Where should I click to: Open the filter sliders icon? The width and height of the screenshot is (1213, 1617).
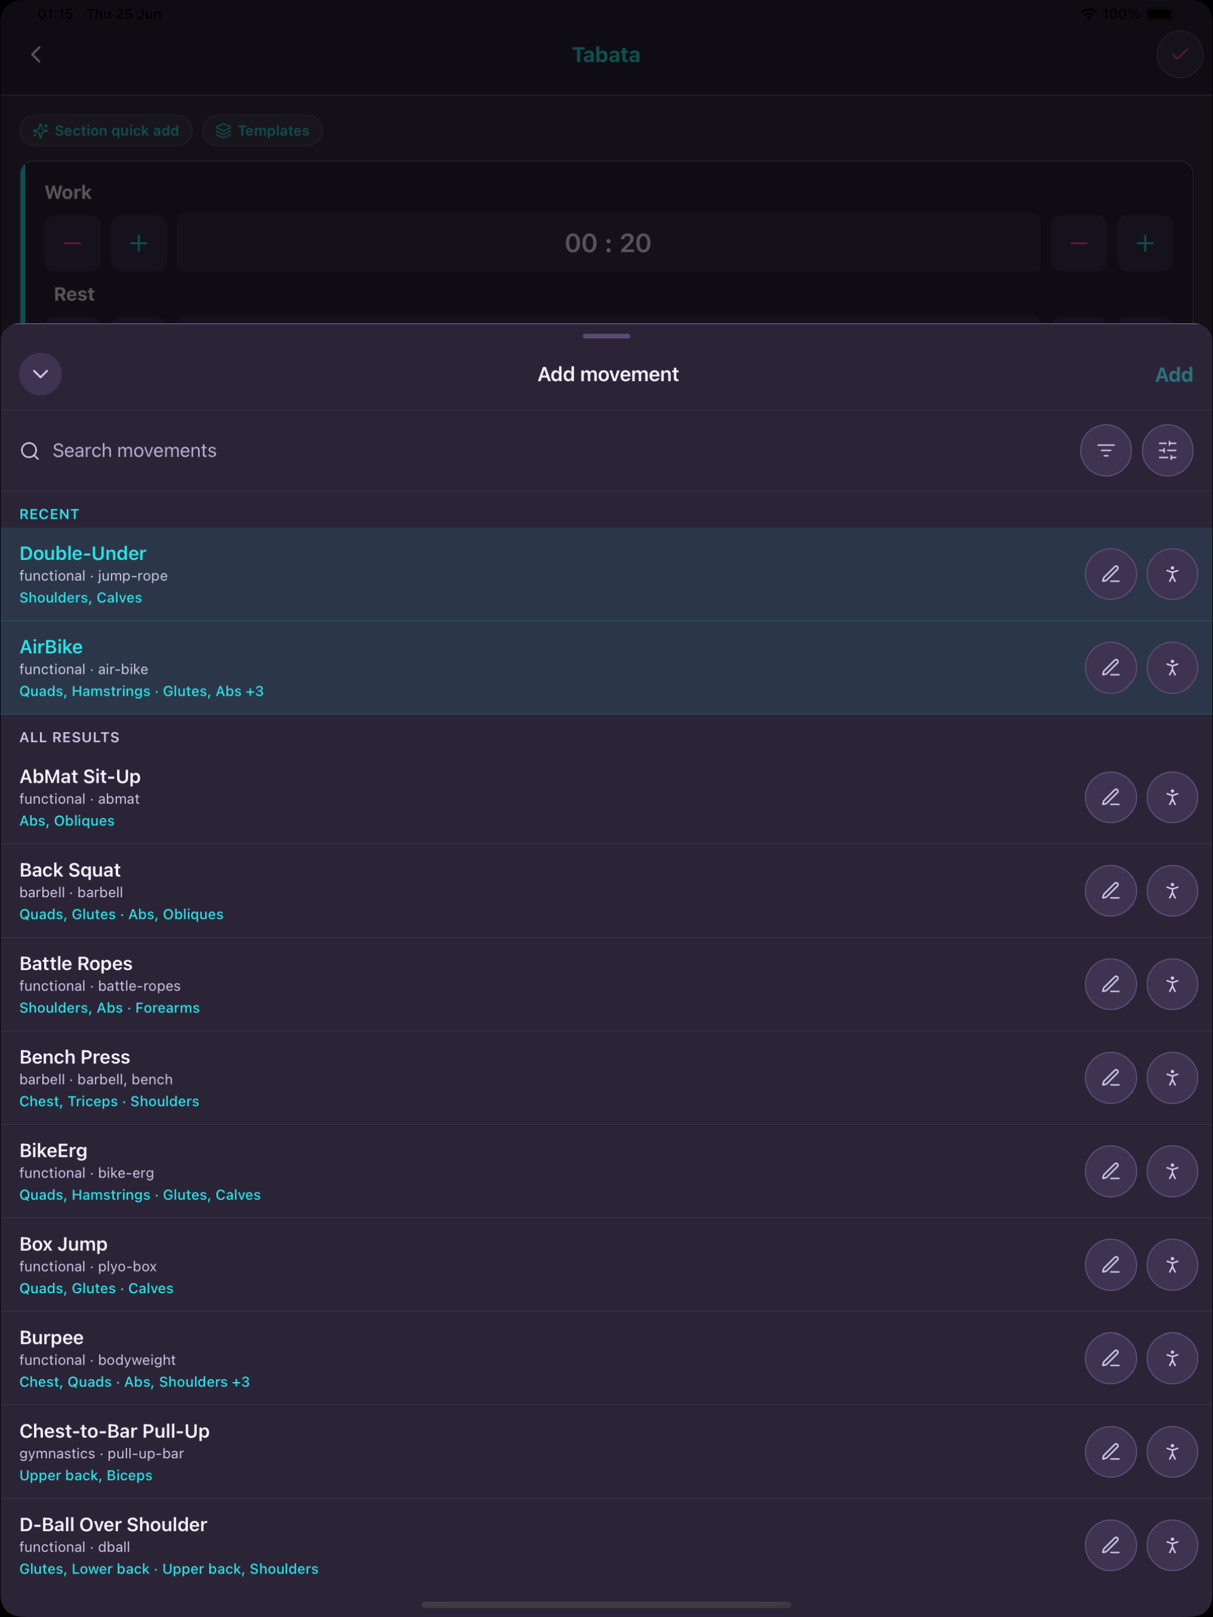1168,450
